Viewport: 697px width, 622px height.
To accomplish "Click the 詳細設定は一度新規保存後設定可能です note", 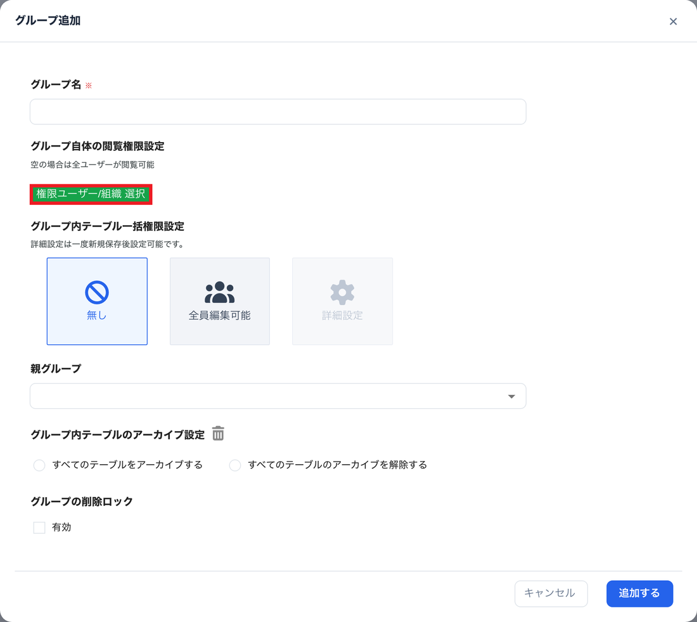I will pyautogui.click(x=107, y=244).
